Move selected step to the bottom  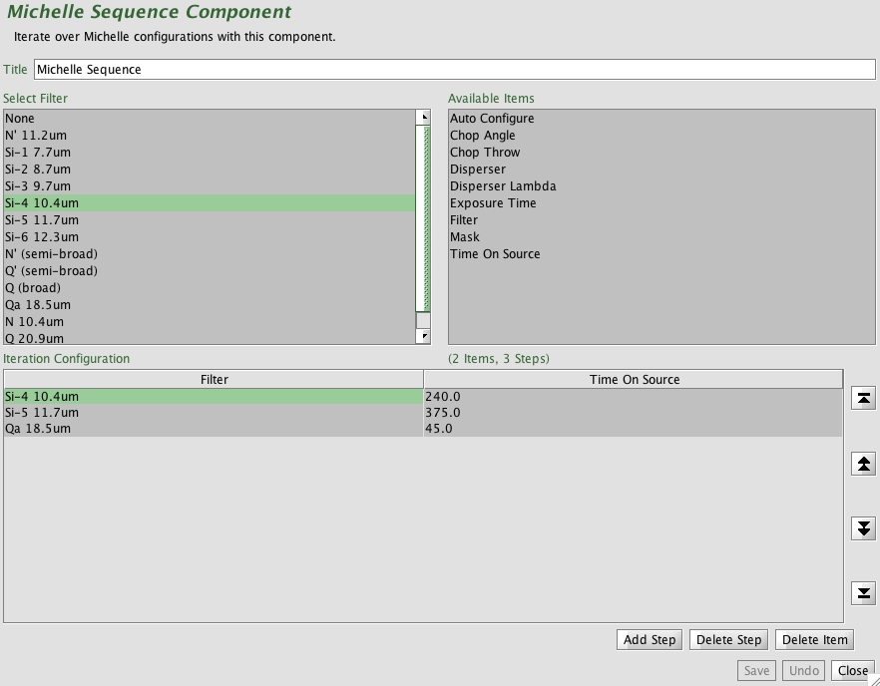click(863, 593)
